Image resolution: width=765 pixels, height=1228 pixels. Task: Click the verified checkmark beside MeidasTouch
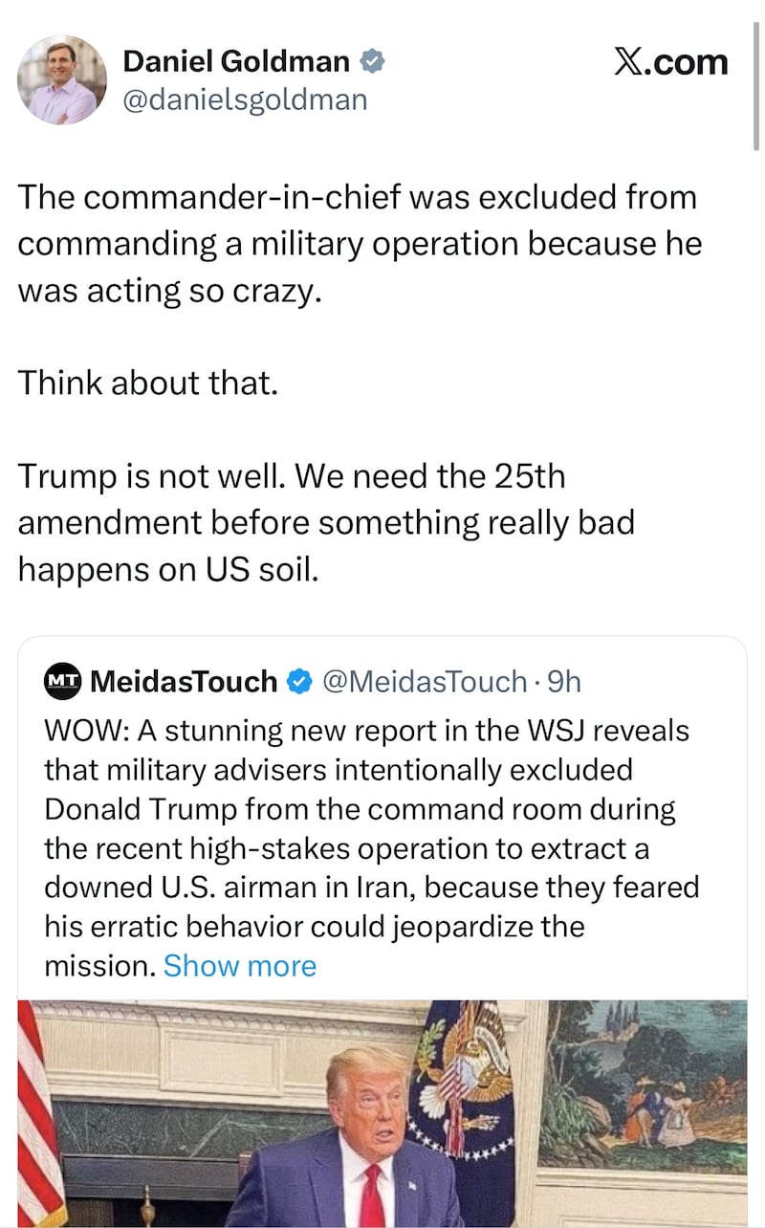300,681
